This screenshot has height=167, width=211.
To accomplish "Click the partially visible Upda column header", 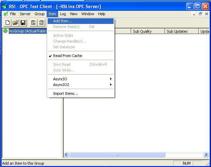I will click(204, 31).
